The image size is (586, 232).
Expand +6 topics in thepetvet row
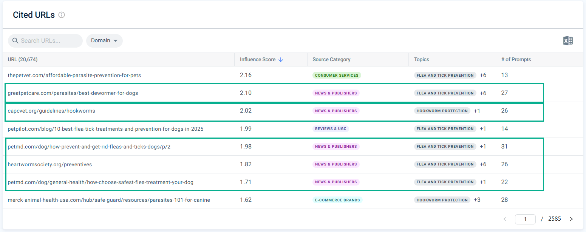[x=483, y=75]
